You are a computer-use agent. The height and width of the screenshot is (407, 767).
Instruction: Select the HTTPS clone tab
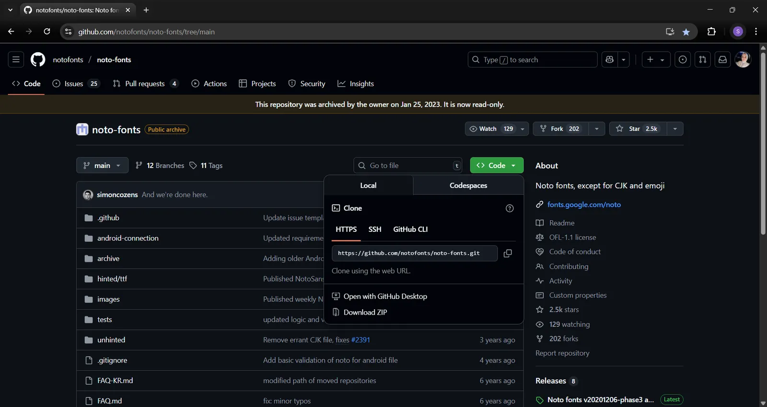coord(346,229)
